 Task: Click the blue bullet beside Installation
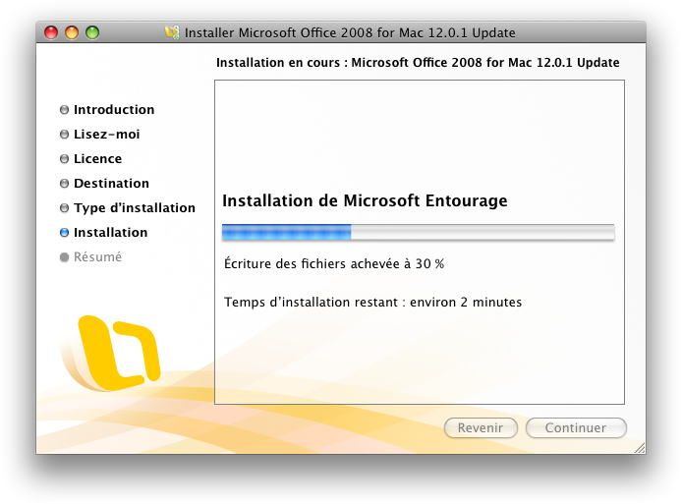click(65, 233)
